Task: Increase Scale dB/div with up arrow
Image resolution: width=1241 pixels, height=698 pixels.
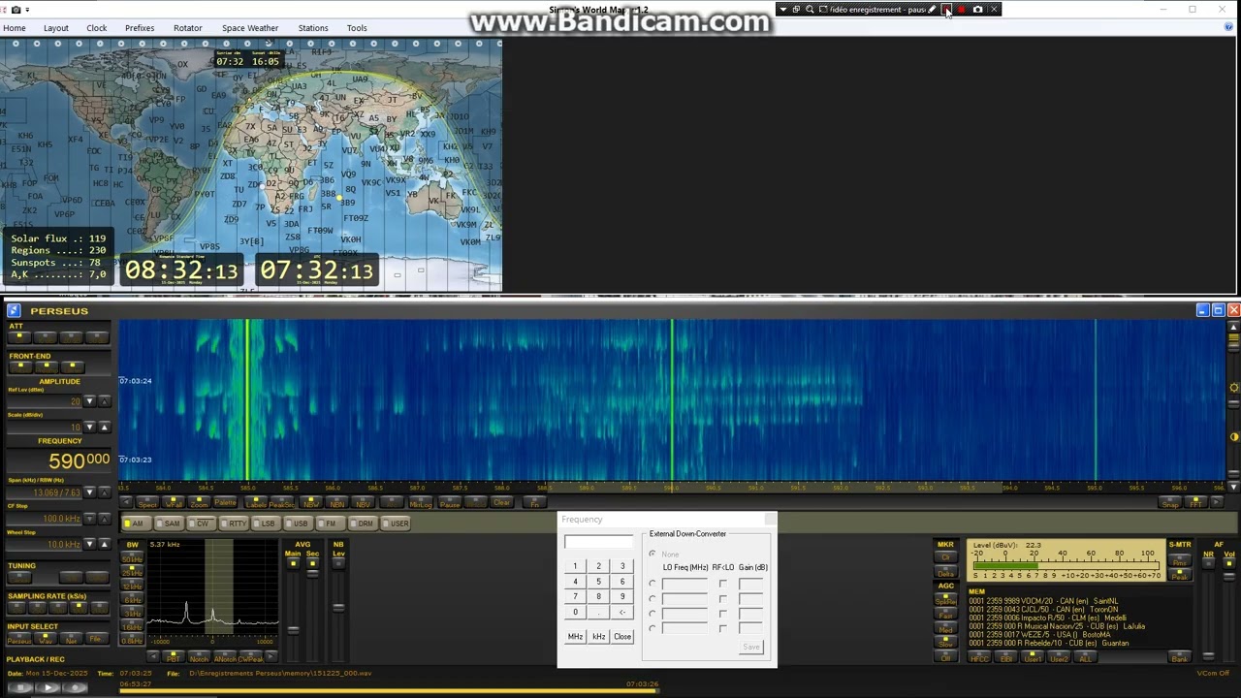Action: [x=104, y=427]
